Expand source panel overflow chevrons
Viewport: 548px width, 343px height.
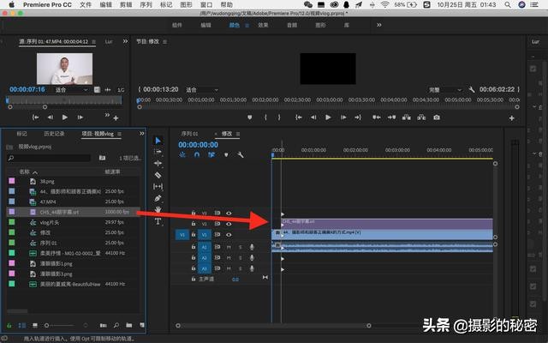point(126,41)
